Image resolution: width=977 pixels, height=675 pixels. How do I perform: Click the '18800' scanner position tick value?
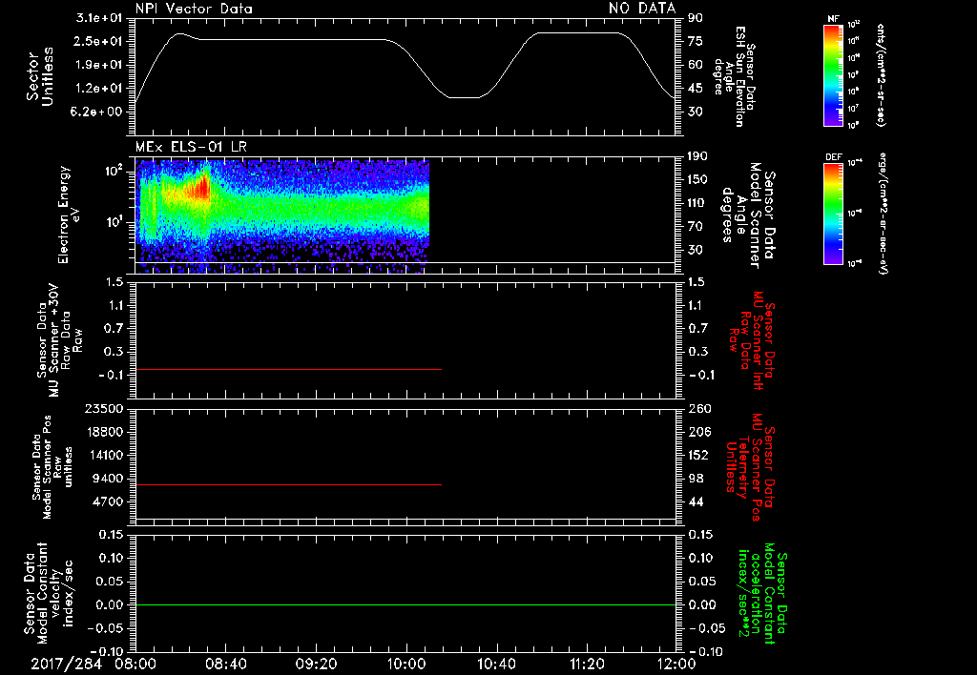pos(103,432)
